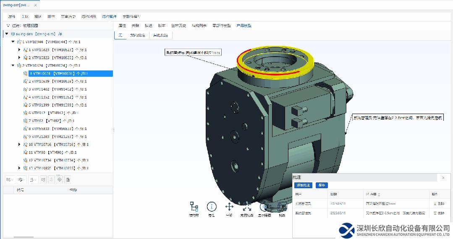Click the blue 添加批注 button
The image size is (453, 239).
pyautogui.click(x=303, y=185)
